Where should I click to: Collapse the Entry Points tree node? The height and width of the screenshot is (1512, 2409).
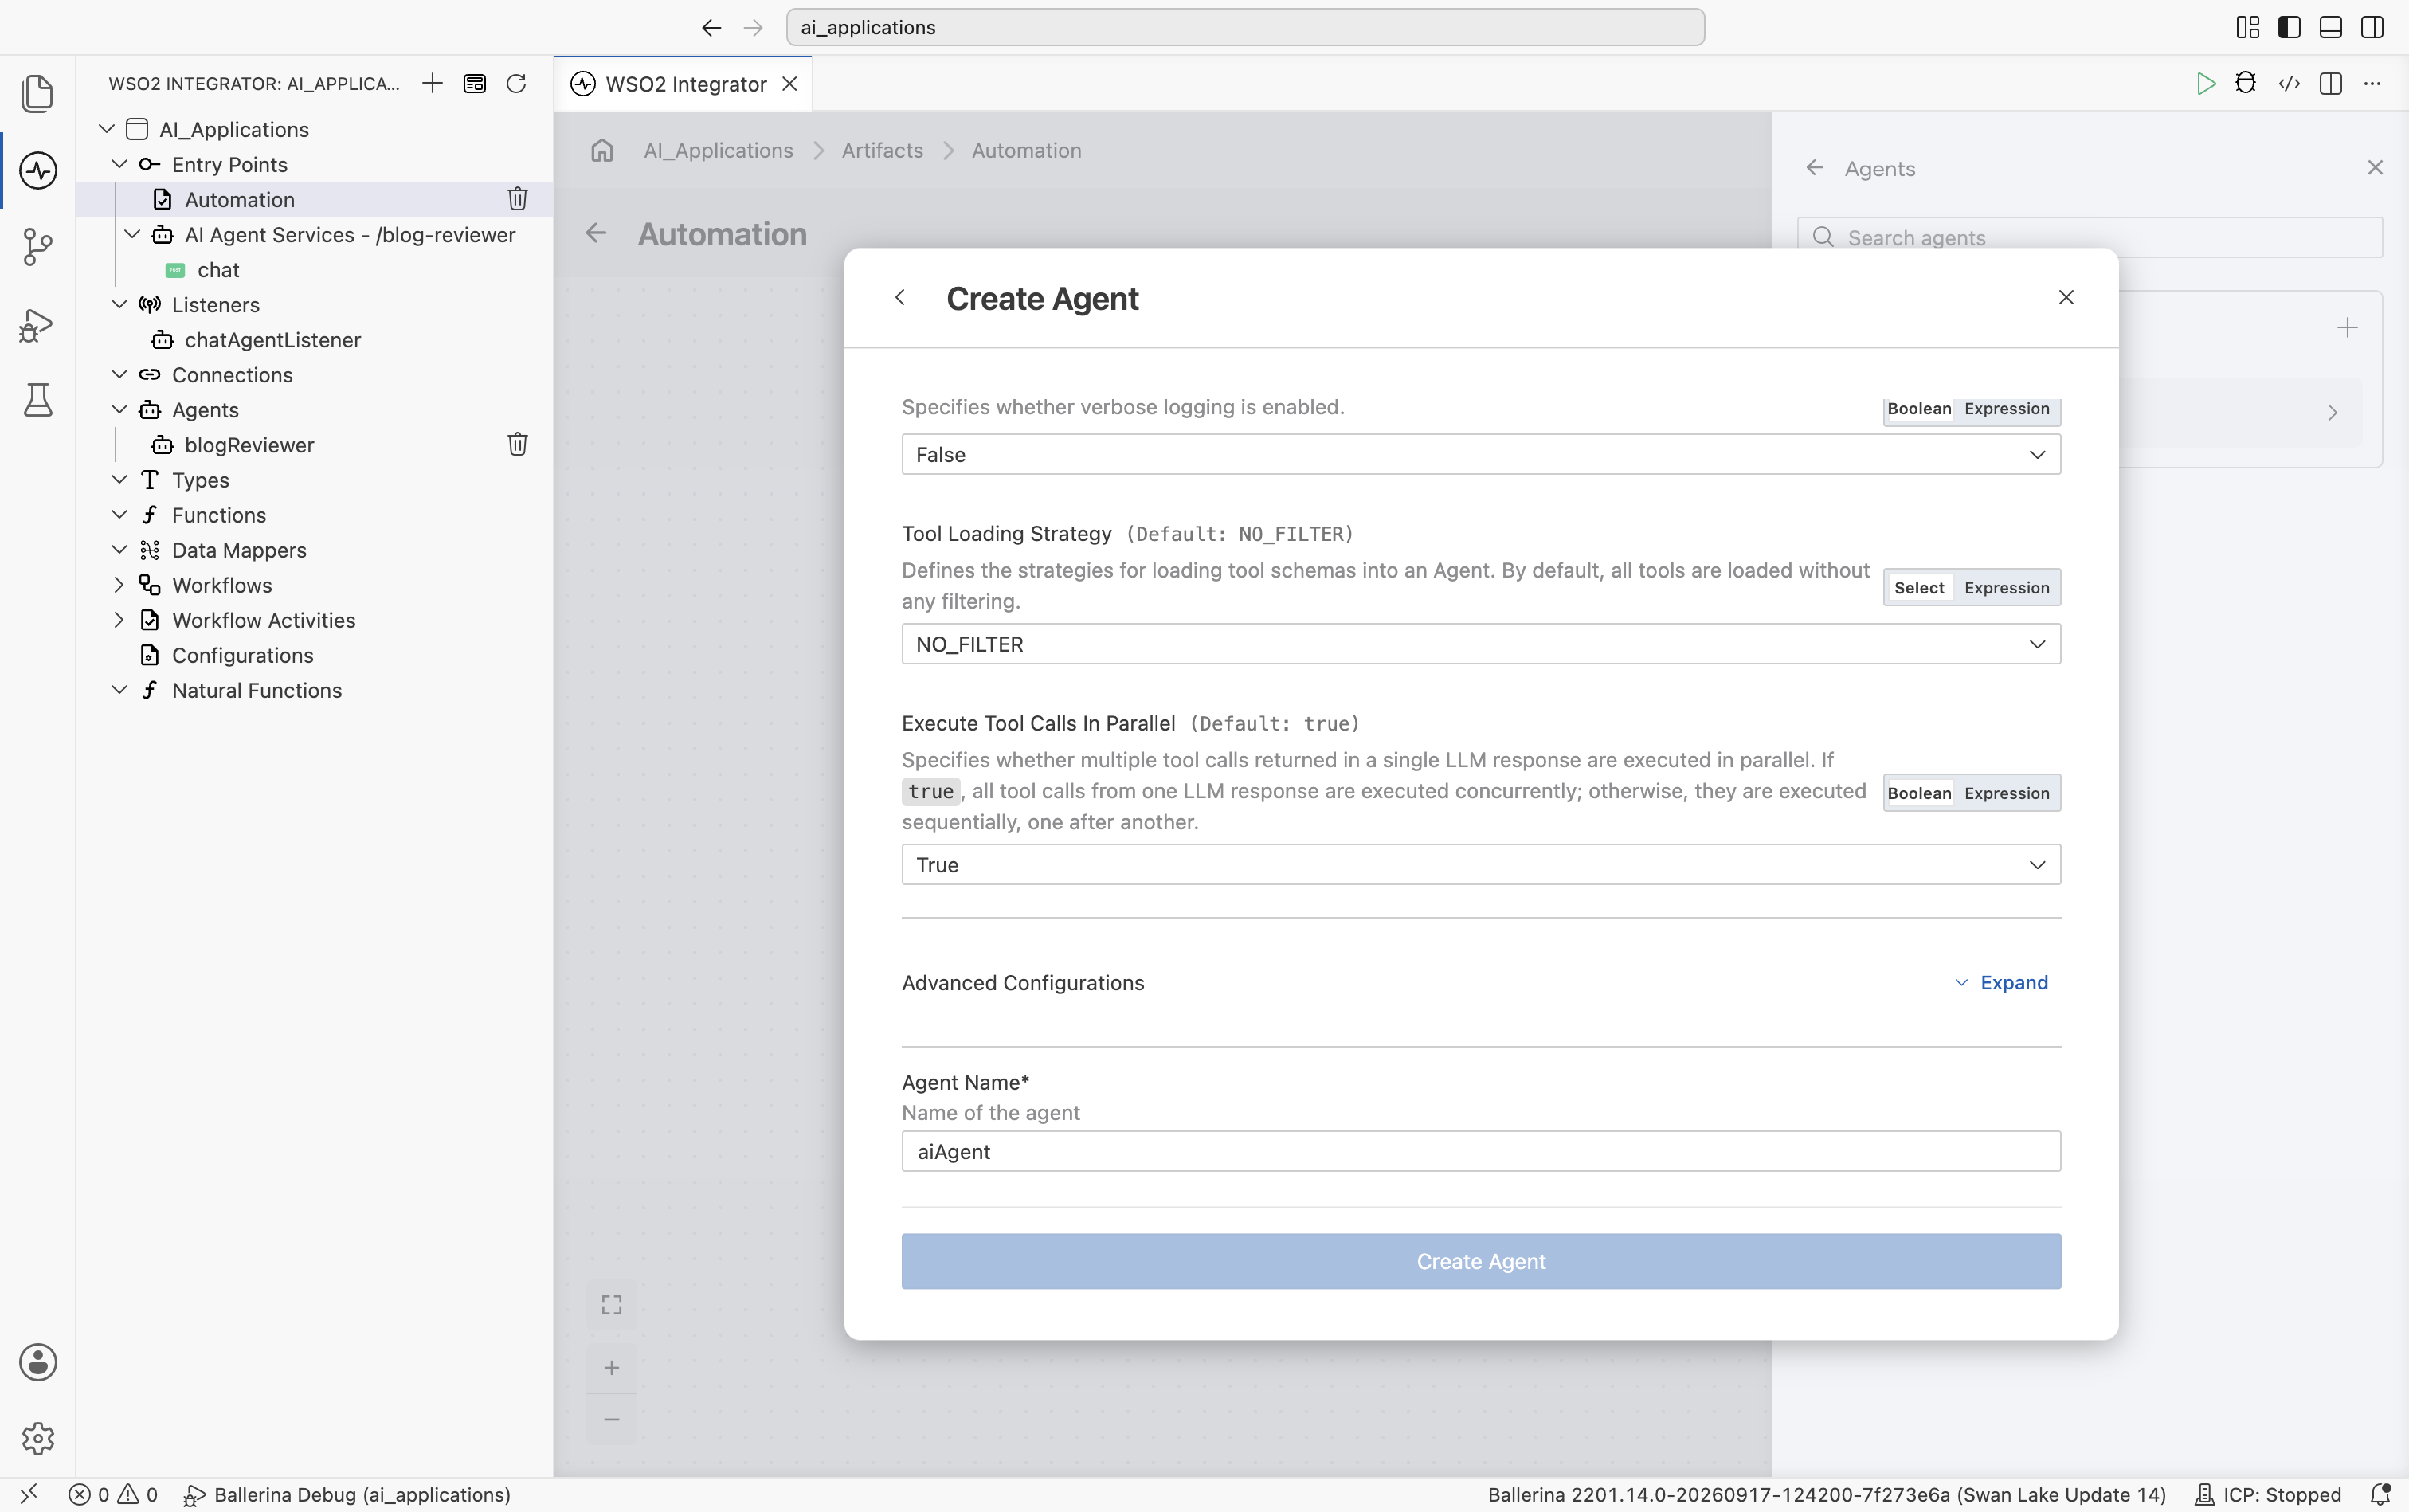119,164
